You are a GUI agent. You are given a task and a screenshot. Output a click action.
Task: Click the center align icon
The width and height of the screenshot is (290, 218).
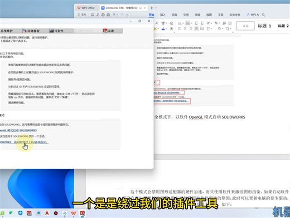click(x=185, y=29)
